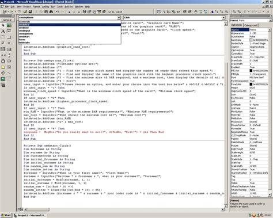This screenshot has width=273, height=218.
Task: Select the Shape control in the toolbox
Action: coord(3,73)
